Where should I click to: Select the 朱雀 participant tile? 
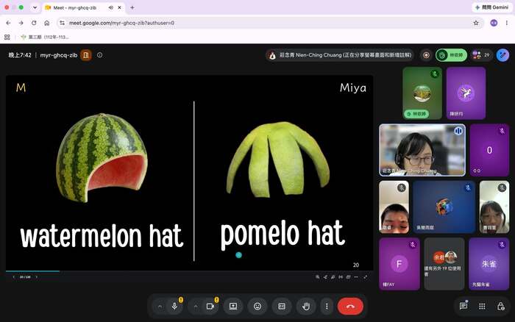pos(489,264)
